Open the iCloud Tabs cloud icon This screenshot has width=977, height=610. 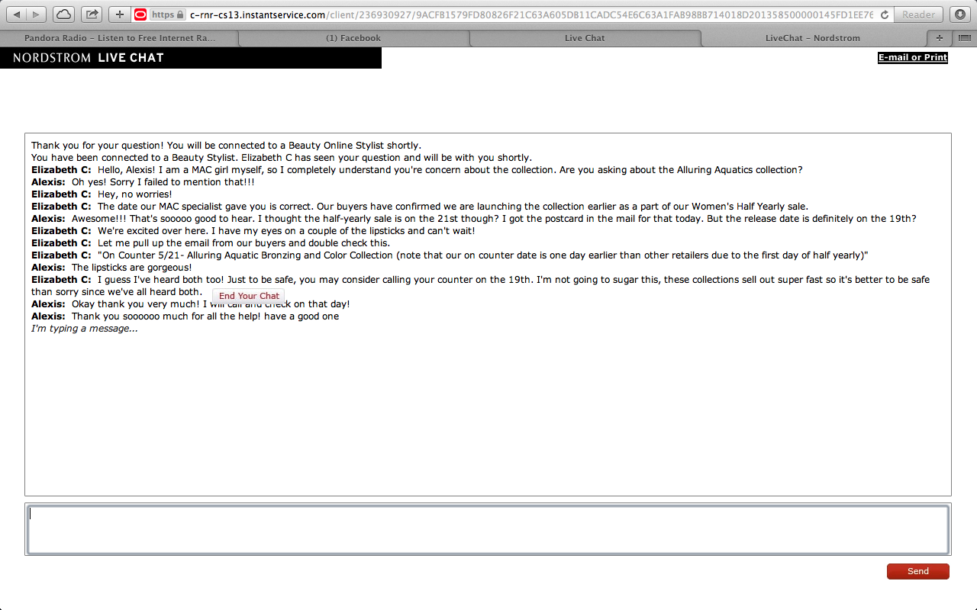coord(64,14)
